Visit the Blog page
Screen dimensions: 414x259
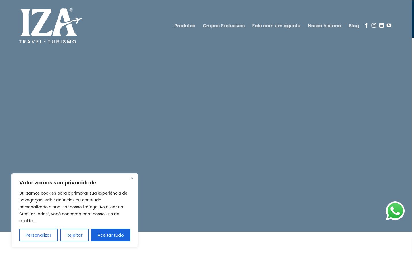(x=354, y=26)
